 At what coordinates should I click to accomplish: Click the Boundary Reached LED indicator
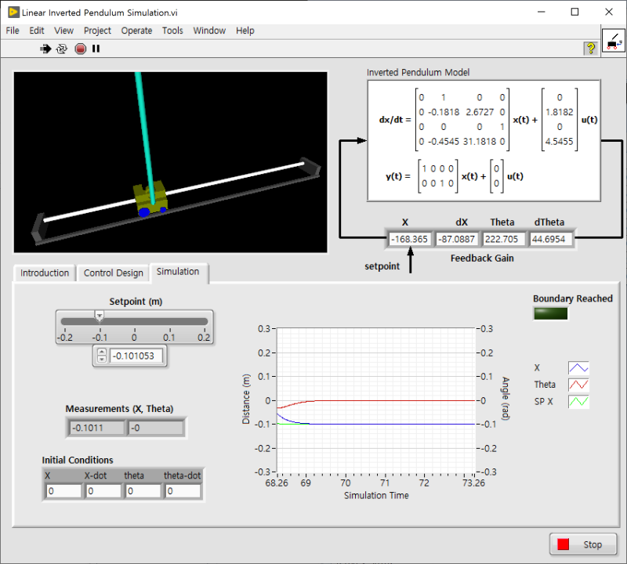pyautogui.click(x=549, y=313)
